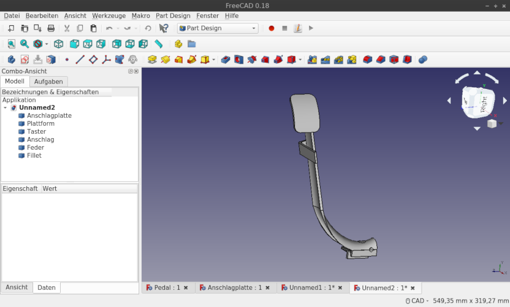Select the Measure distance ruler tool
This screenshot has height=307, width=510.
point(159,44)
